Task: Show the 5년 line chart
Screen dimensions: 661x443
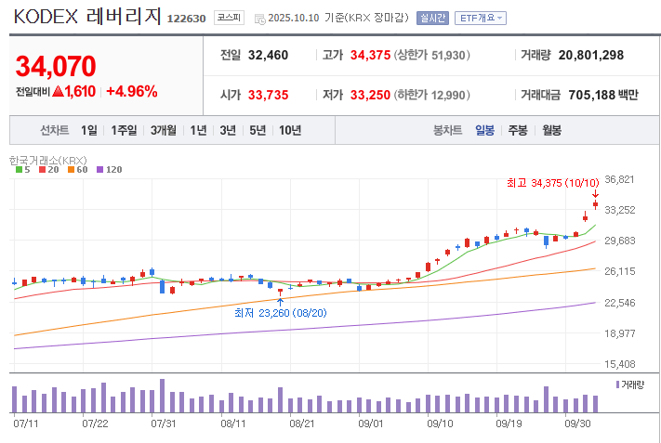Action: pyautogui.click(x=258, y=130)
